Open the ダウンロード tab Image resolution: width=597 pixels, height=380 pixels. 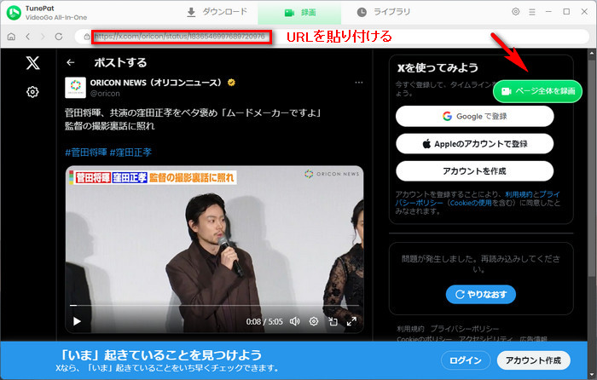[217, 12]
